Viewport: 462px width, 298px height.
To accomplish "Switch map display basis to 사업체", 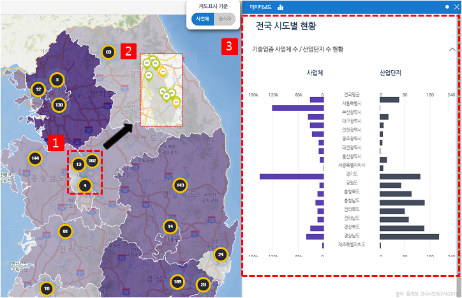I will coord(202,19).
